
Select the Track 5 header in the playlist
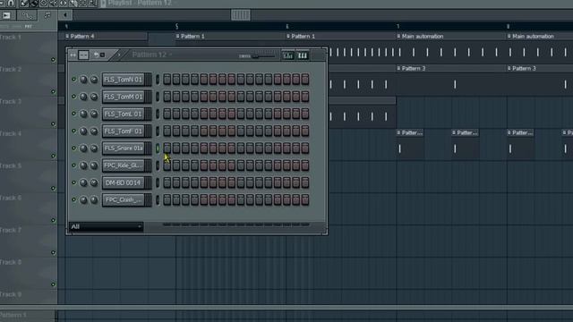pos(28,176)
